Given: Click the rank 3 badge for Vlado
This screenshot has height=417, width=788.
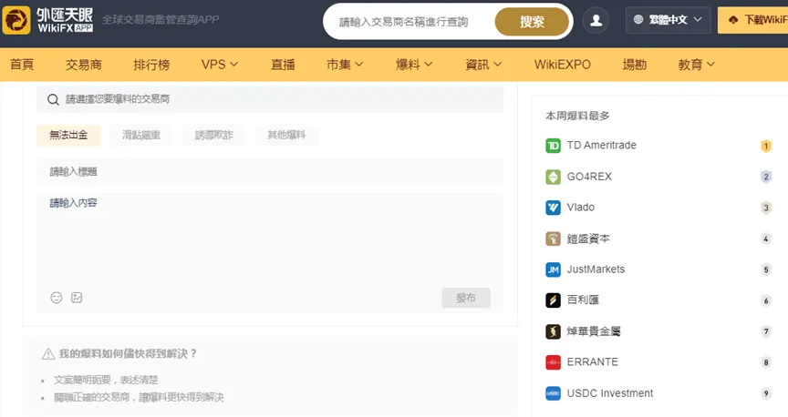Looking at the screenshot, I should pos(766,208).
